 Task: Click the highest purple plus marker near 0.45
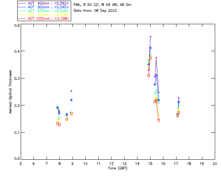point(151,37)
